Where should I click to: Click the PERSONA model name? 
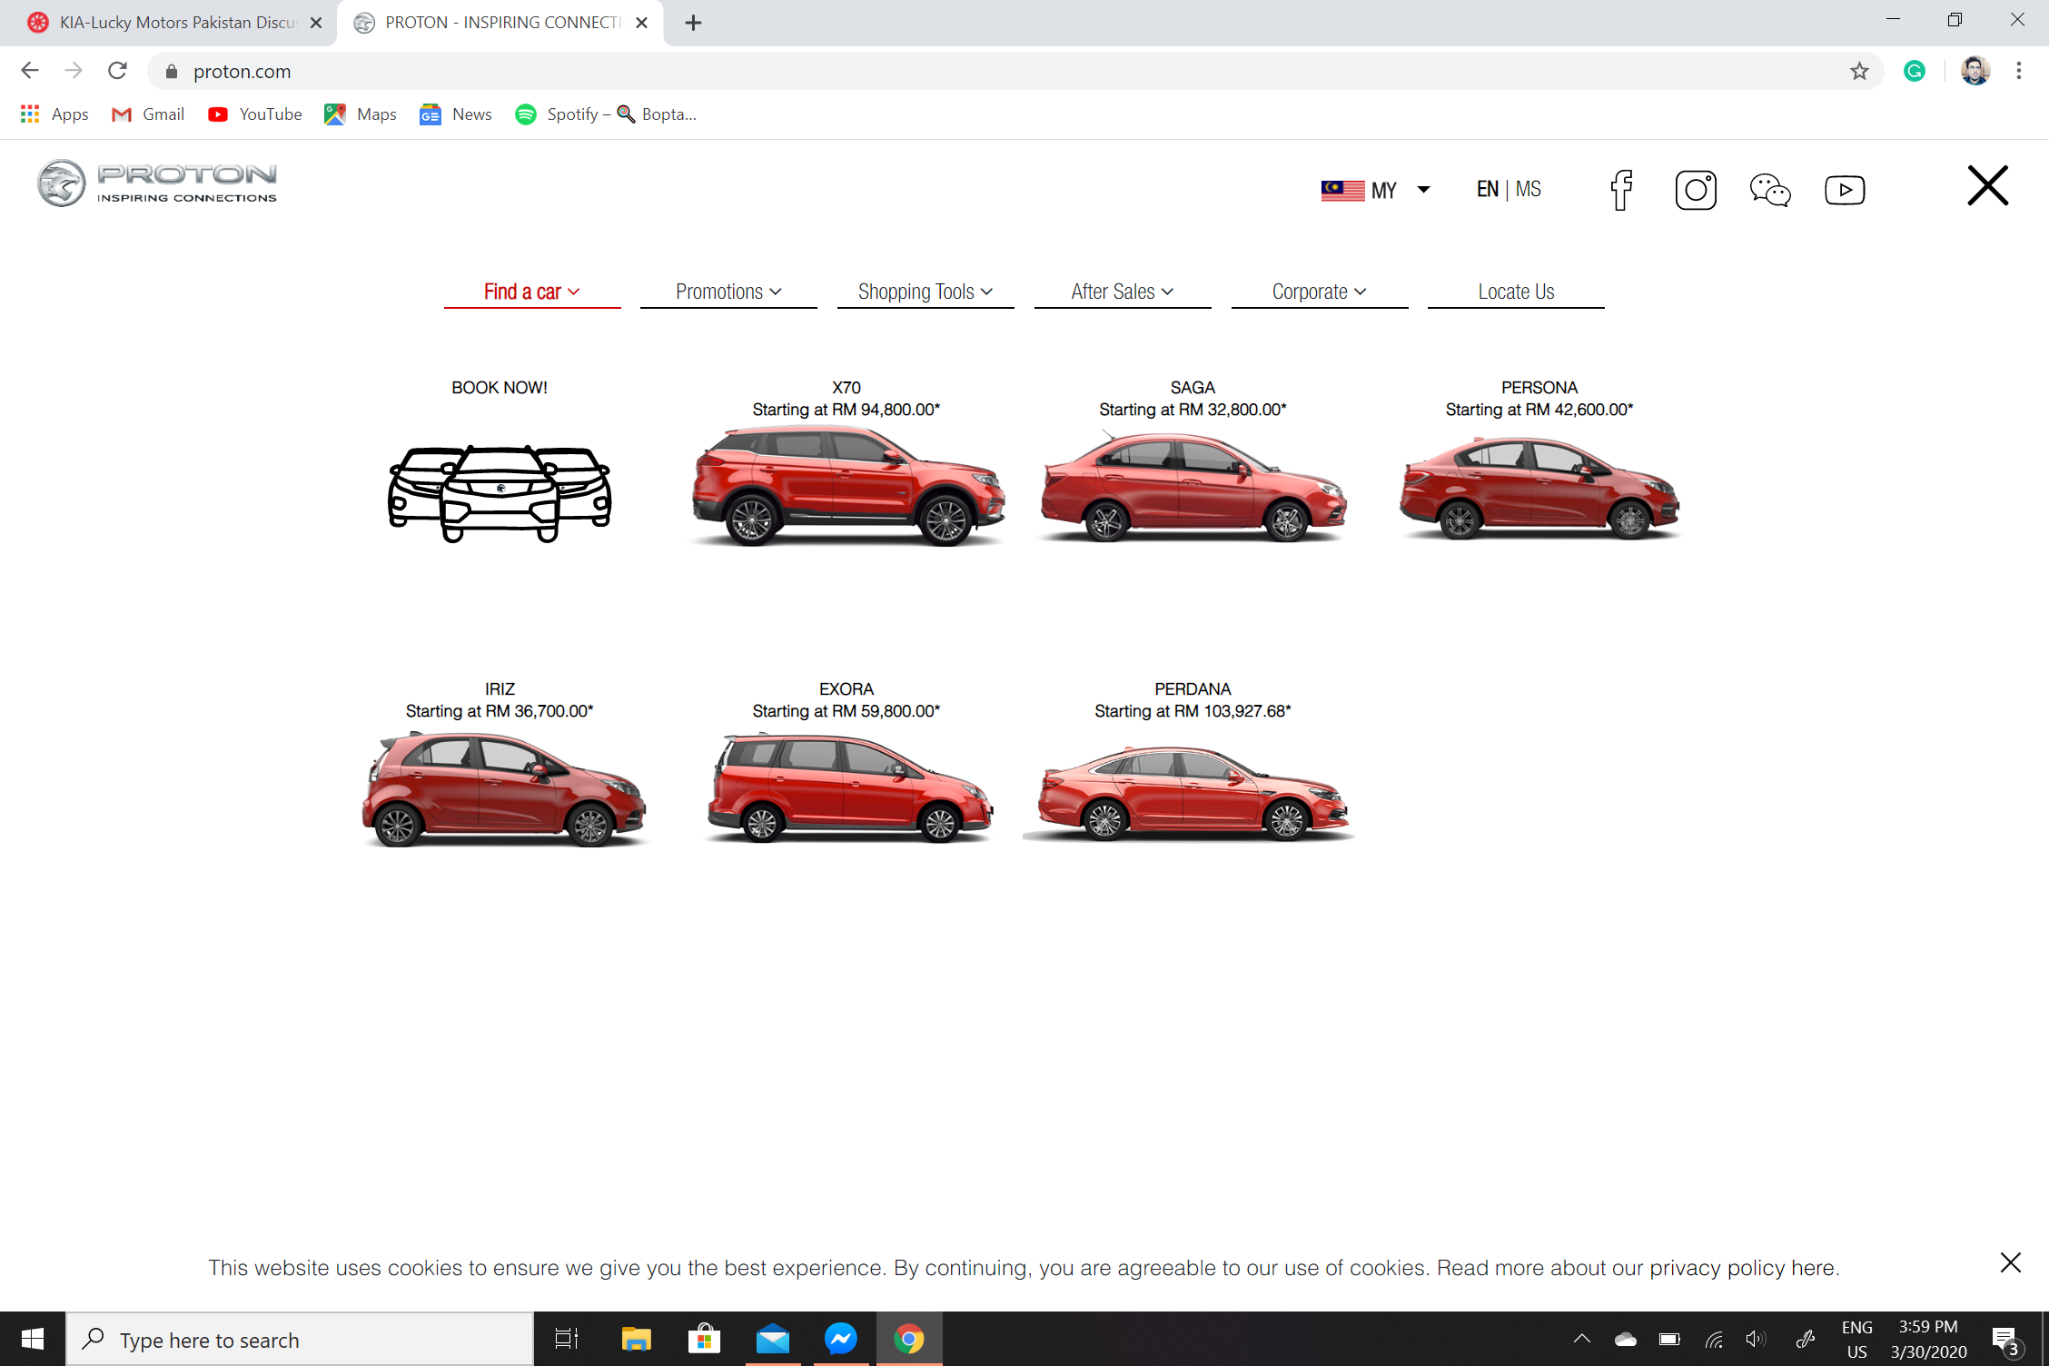pyautogui.click(x=1539, y=388)
